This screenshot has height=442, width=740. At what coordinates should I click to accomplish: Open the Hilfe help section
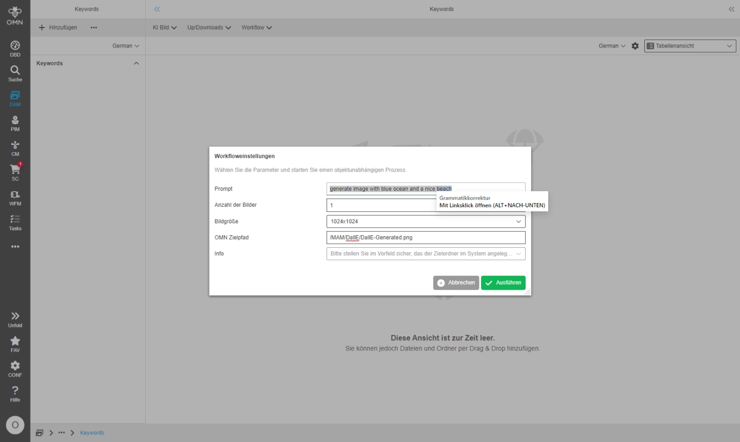15,394
